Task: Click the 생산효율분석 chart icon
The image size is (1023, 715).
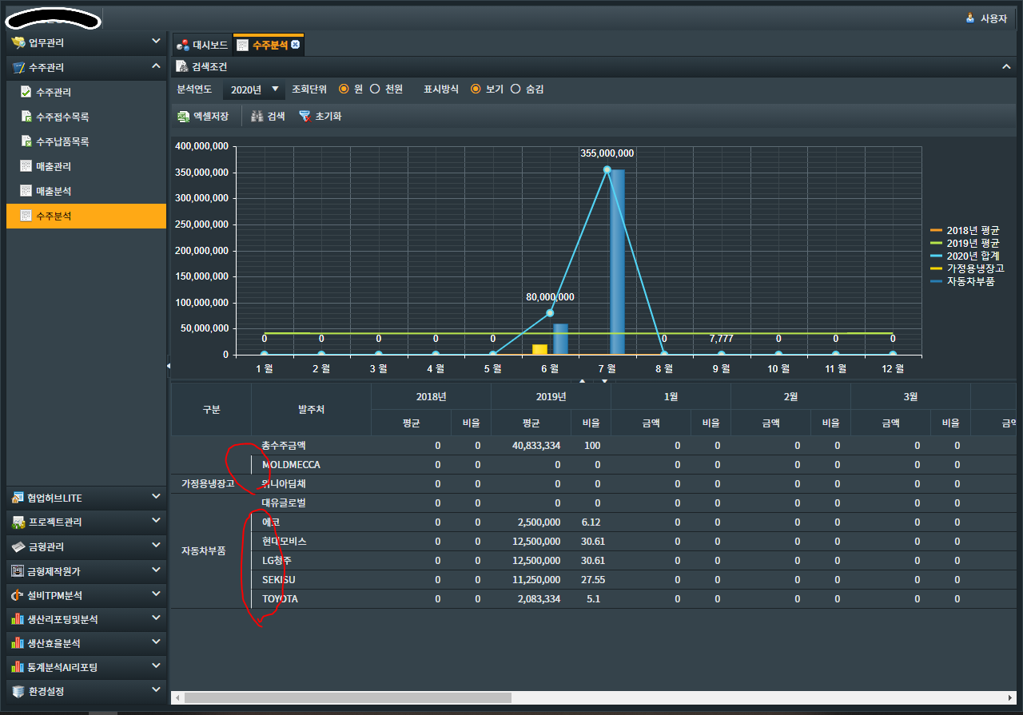Action: pyautogui.click(x=18, y=643)
